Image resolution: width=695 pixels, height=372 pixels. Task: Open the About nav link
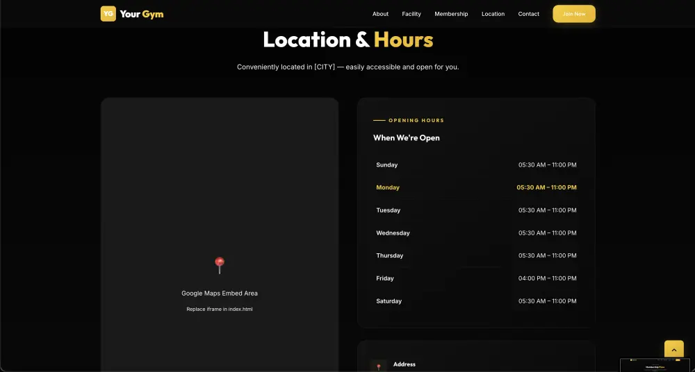[x=380, y=14]
